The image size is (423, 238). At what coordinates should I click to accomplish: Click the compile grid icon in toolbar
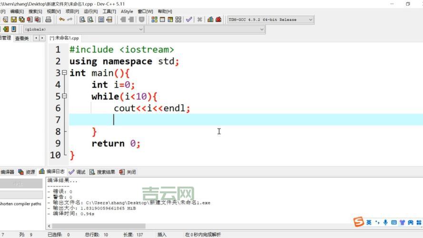tap(154, 20)
